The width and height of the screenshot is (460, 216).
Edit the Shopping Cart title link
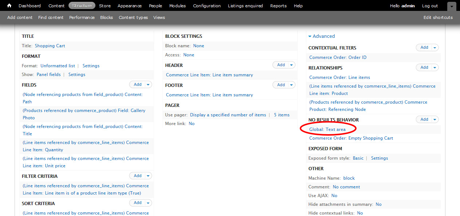coord(50,46)
